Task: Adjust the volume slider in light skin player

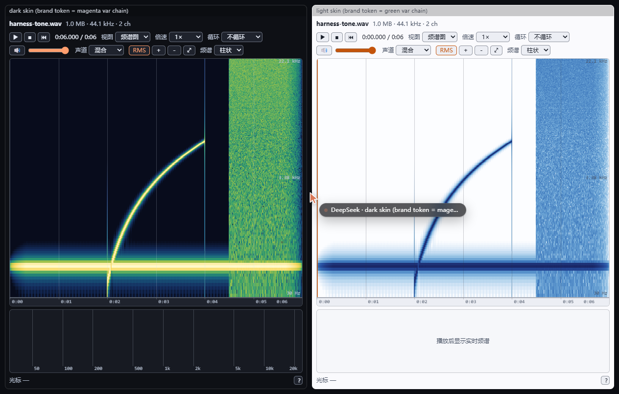Action: [x=356, y=50]
